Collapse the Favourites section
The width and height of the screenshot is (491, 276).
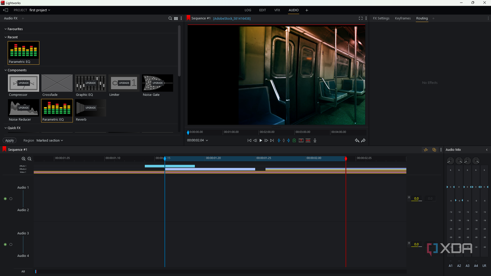tap(5, 29)
